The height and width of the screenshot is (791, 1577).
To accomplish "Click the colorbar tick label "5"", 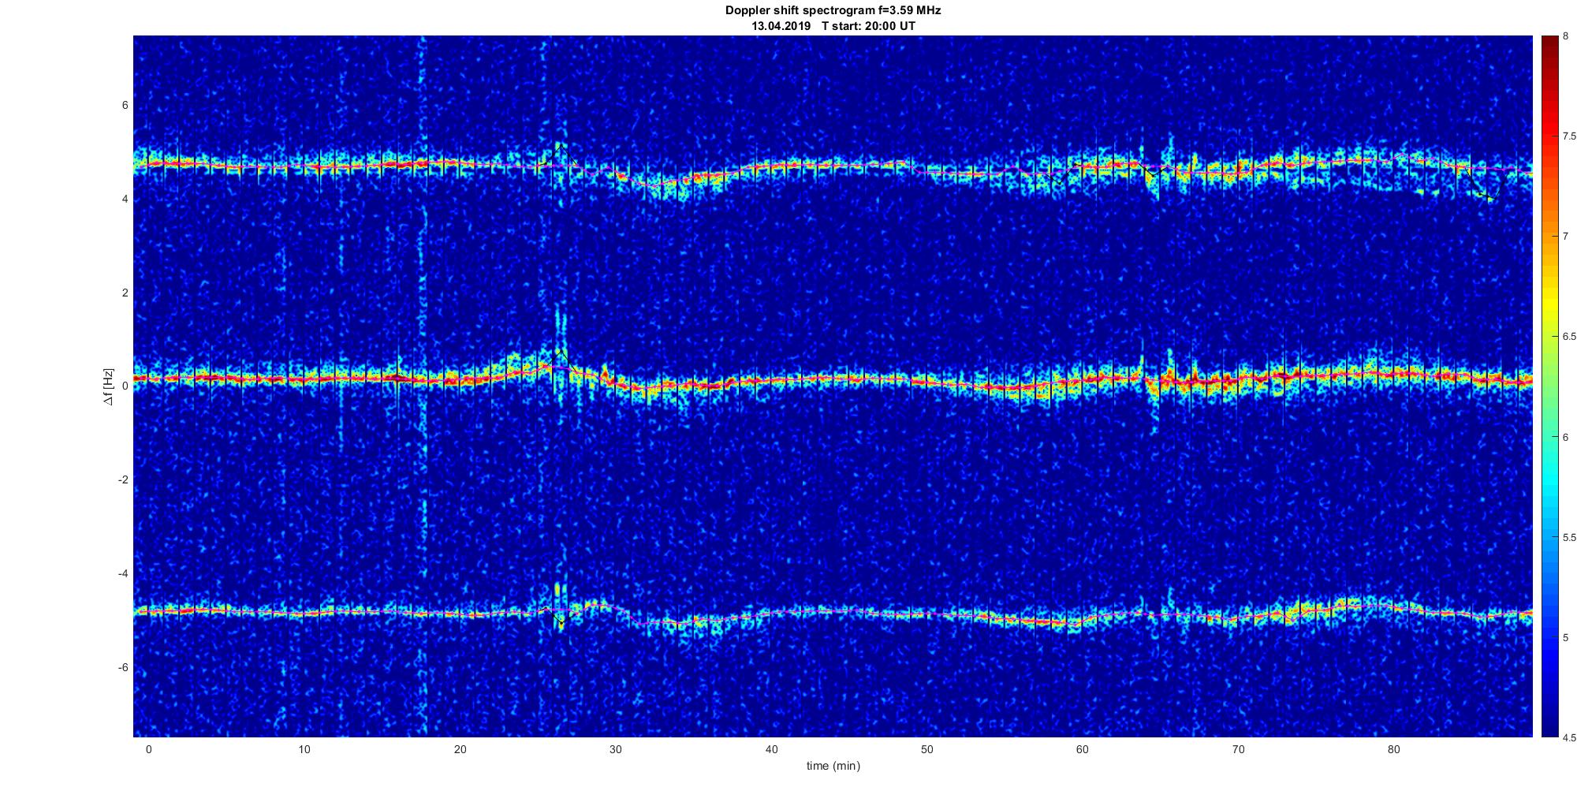I will [x=1565, y=637].
